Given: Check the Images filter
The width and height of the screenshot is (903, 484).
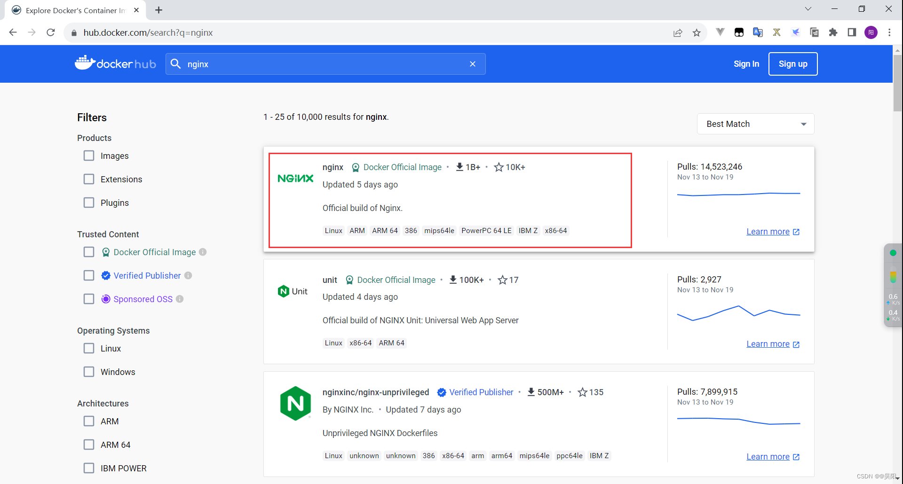Looking at the screenshot, I should (89, 156).
